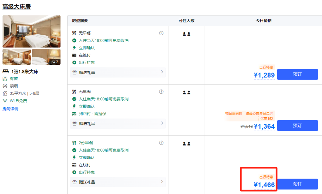Expand third 赠送礼品 chevron arrow
Viewport: 322px width, 194px height.
point(162,182)
